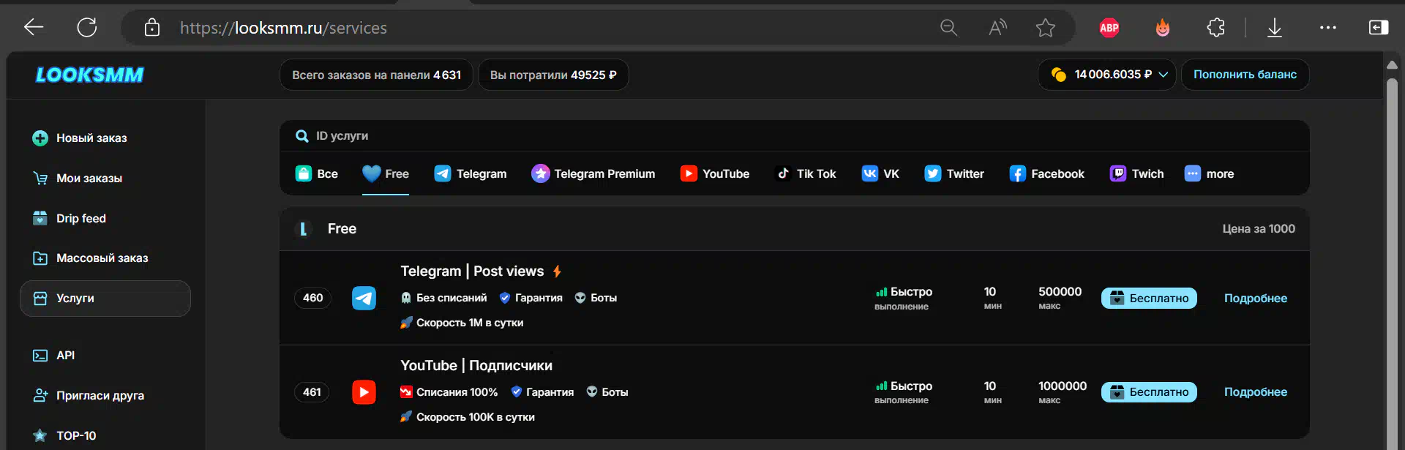Filter by YouTube tab

pos(714,173)
